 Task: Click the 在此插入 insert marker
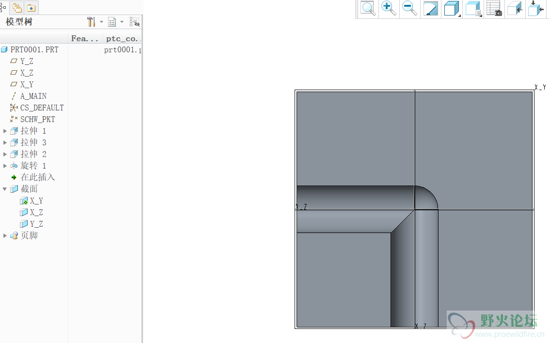37,177
